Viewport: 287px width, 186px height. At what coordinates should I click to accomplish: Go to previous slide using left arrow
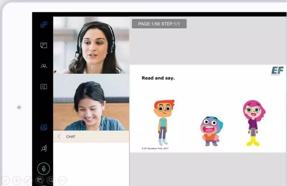click(6, 180)
